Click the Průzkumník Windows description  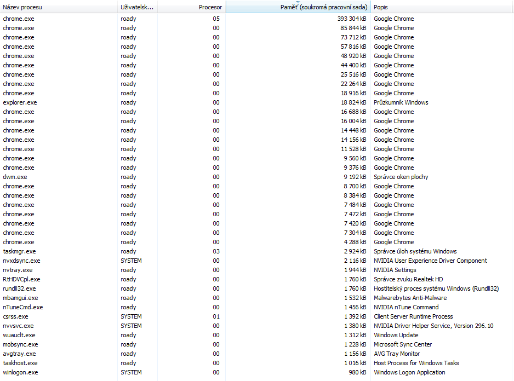401,102
